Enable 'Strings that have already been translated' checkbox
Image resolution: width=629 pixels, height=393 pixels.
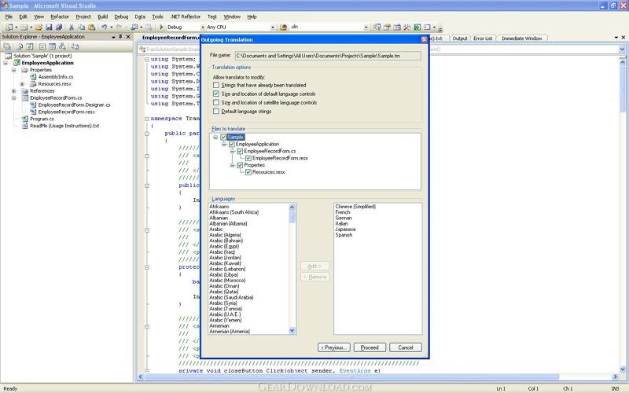pos(216,85)
